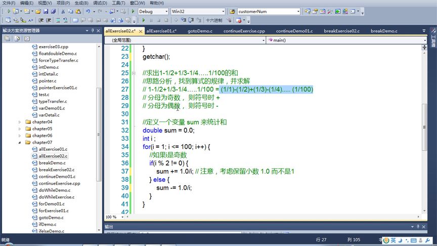This screenshot has height=246, width=437.
Task: Click the IME 英 language indicator
Action: point(393,240)
